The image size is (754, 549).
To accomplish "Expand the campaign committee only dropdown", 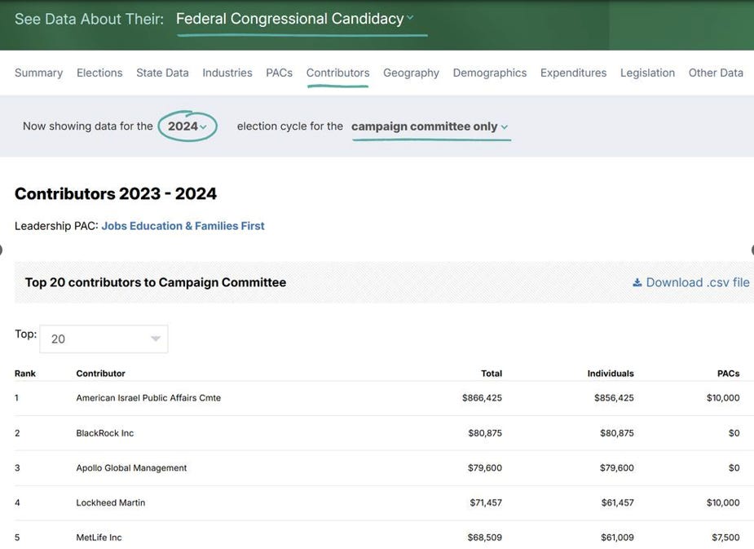I will click(x=430, y=126).
